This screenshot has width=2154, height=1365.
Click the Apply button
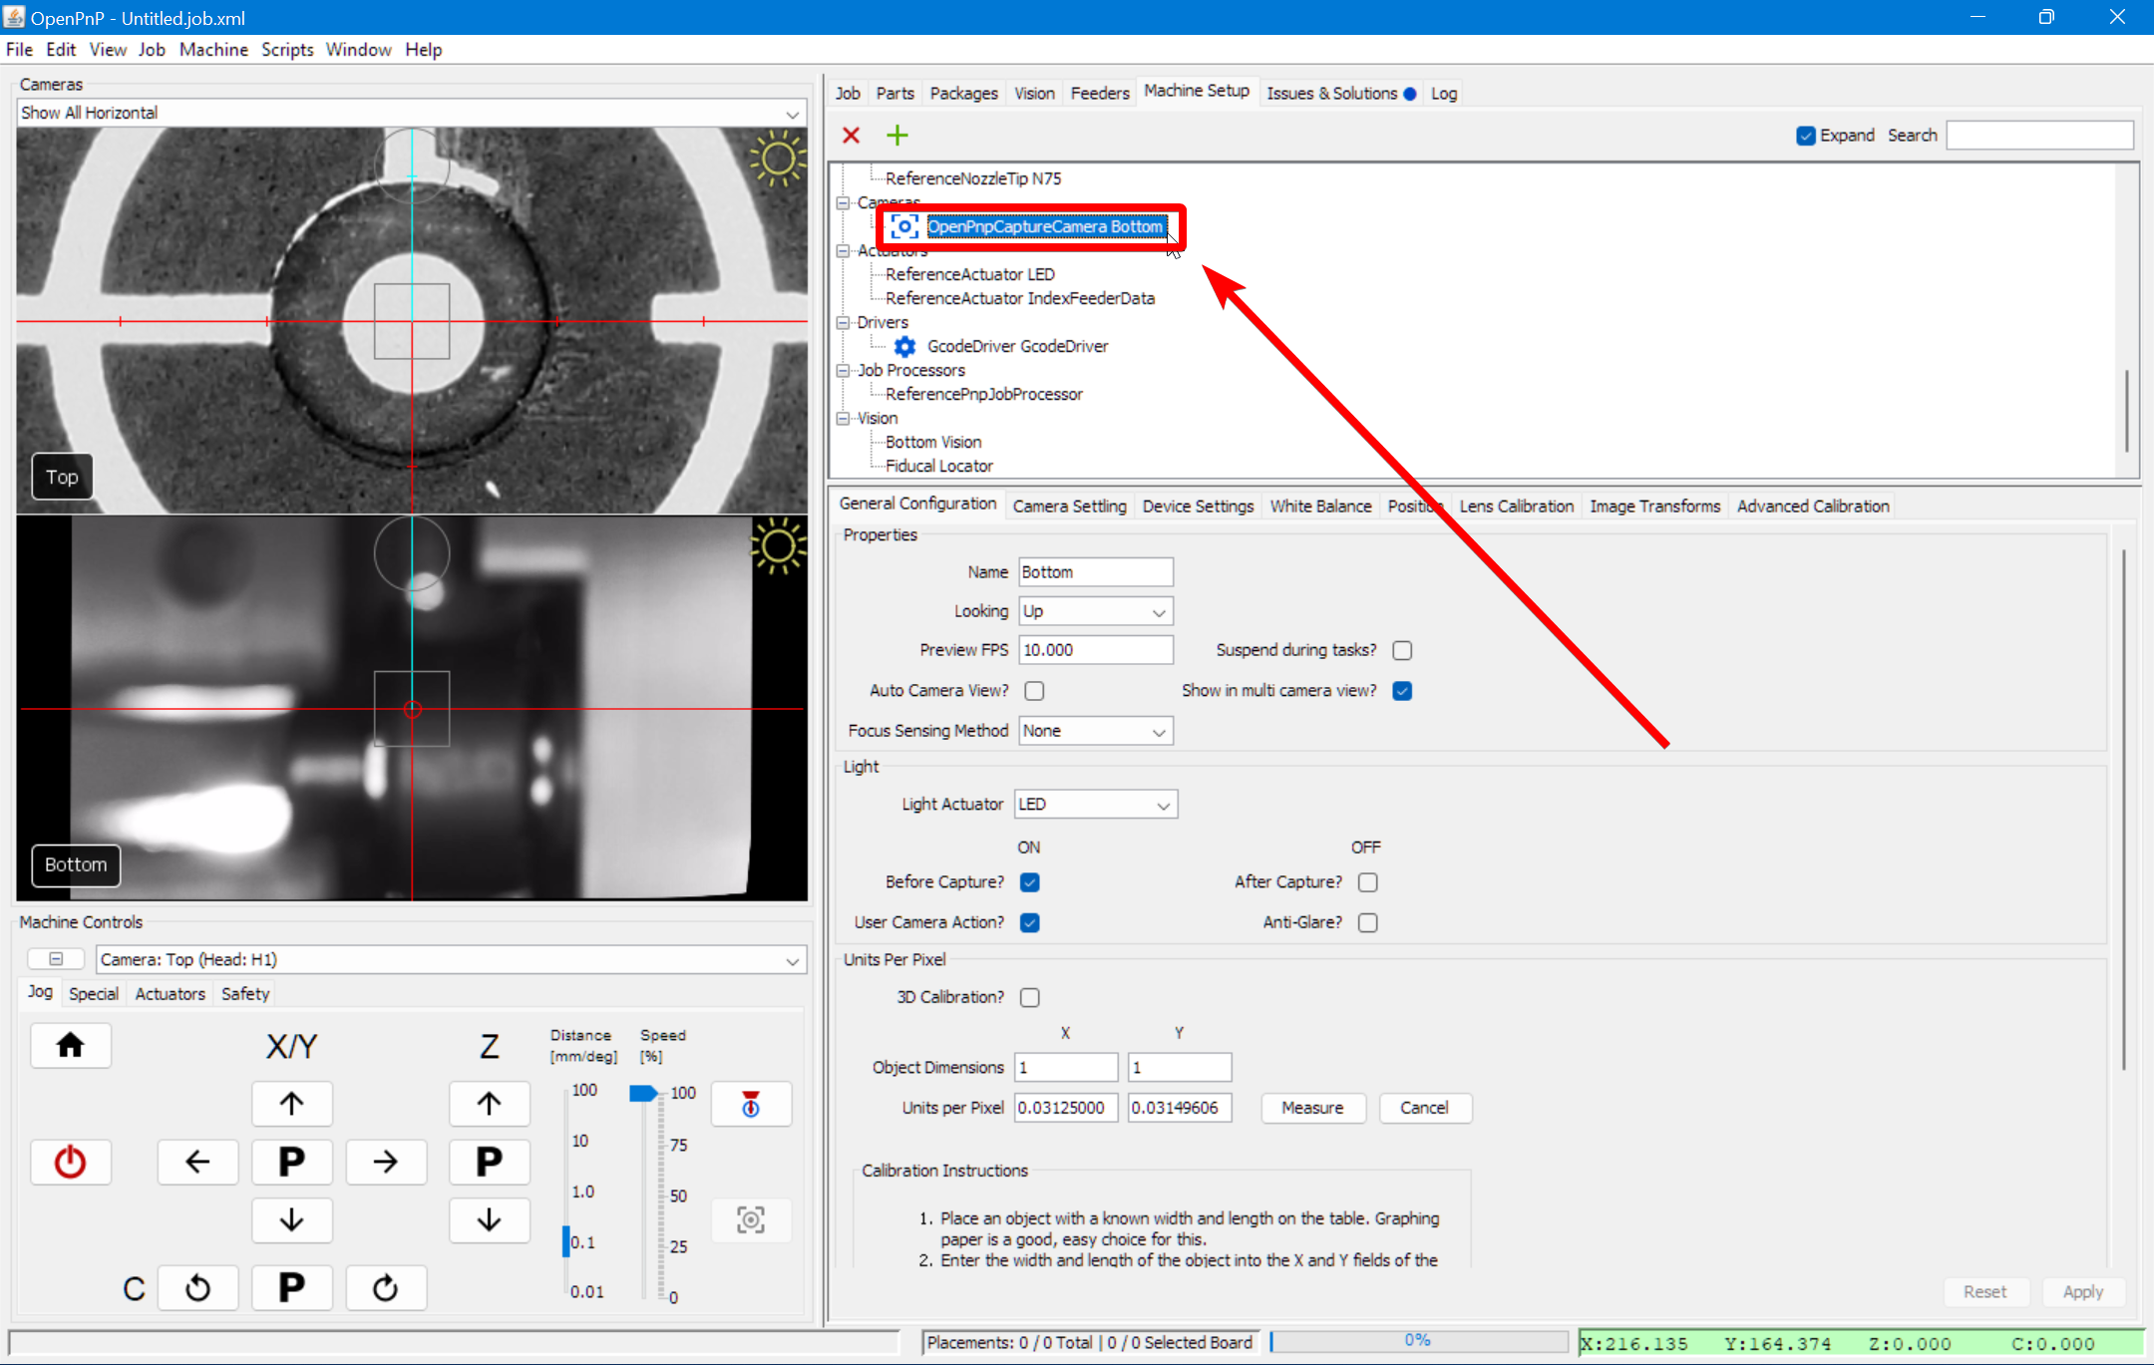click(2082, 1292)
